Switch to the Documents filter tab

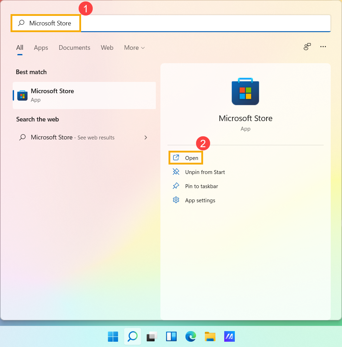point(74,48)
